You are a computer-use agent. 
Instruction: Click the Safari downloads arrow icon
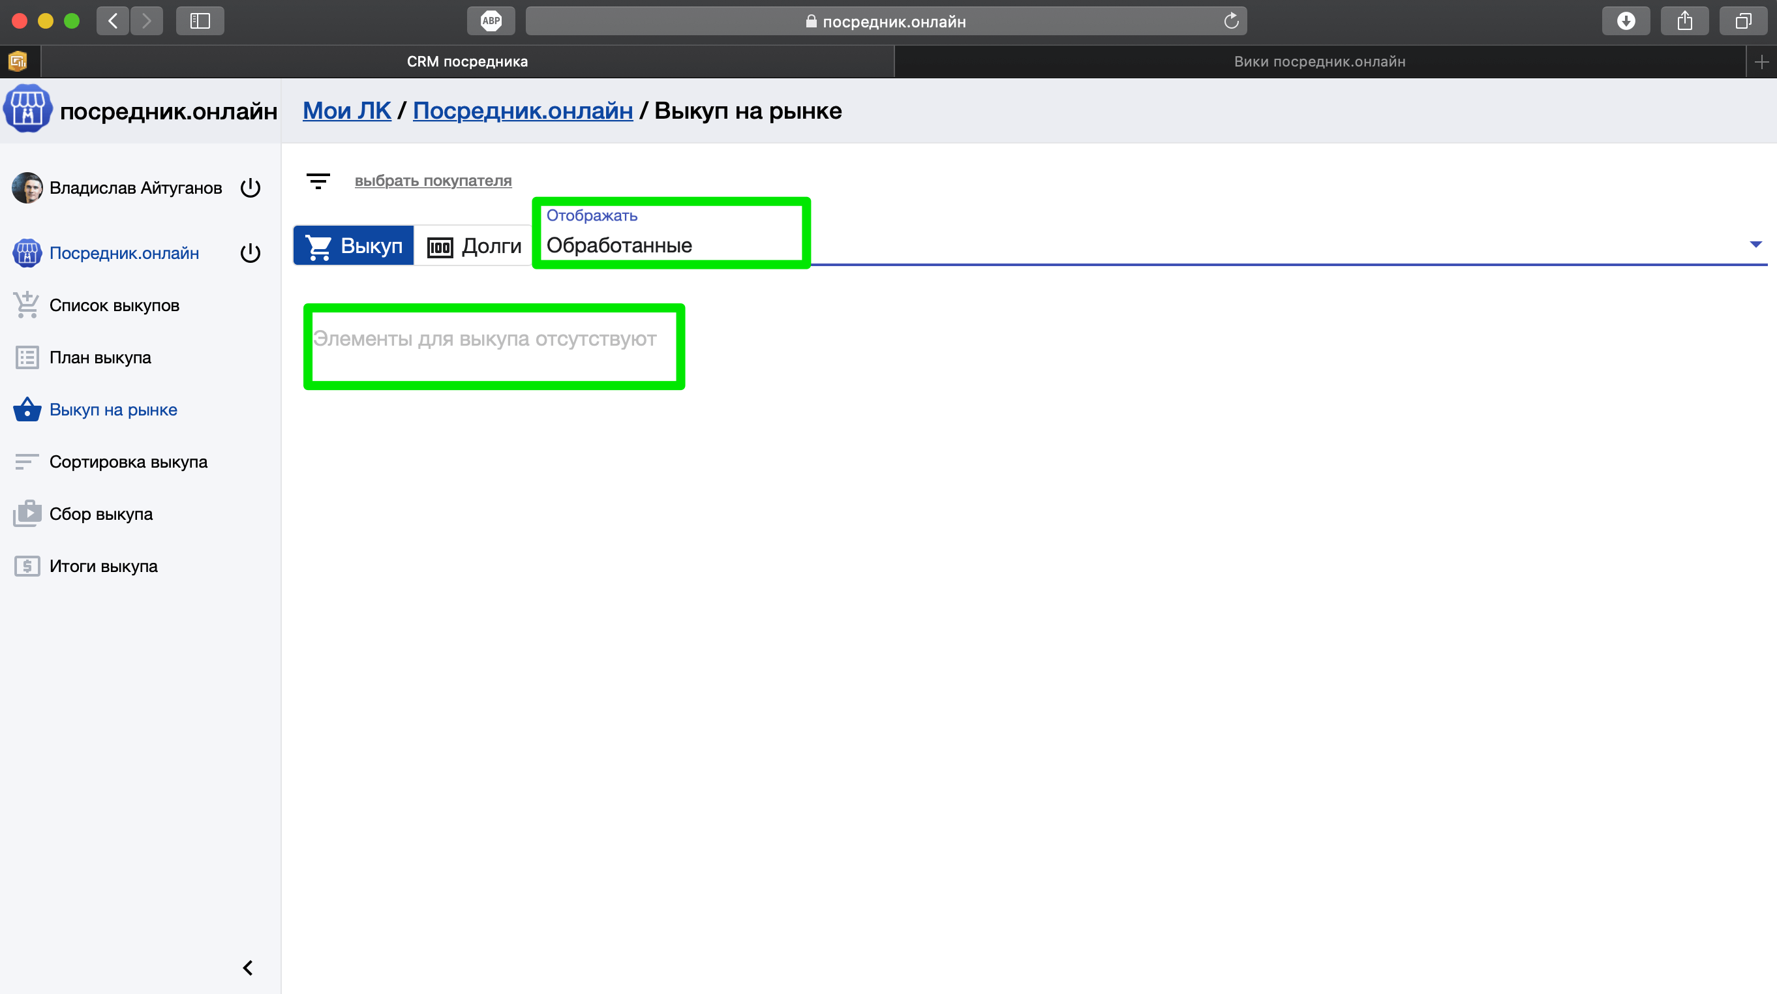pyautogui.click(x=1625, y=21)
